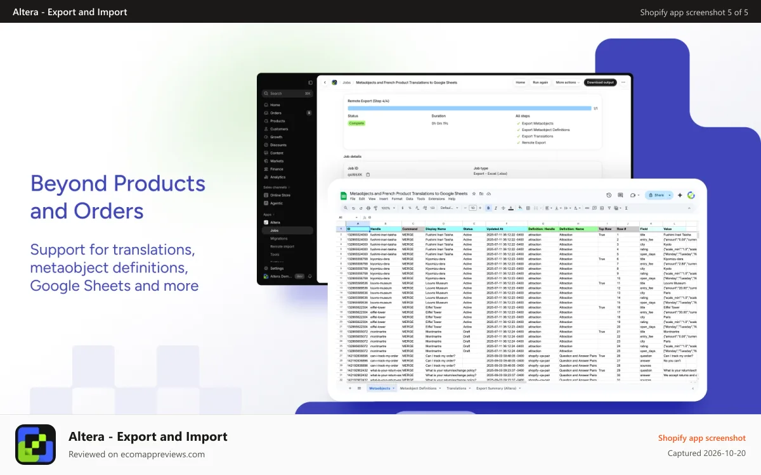The image size is (761, 475).
Task: Click the Remote Export progress bar
Action: (x=469, y=108)
